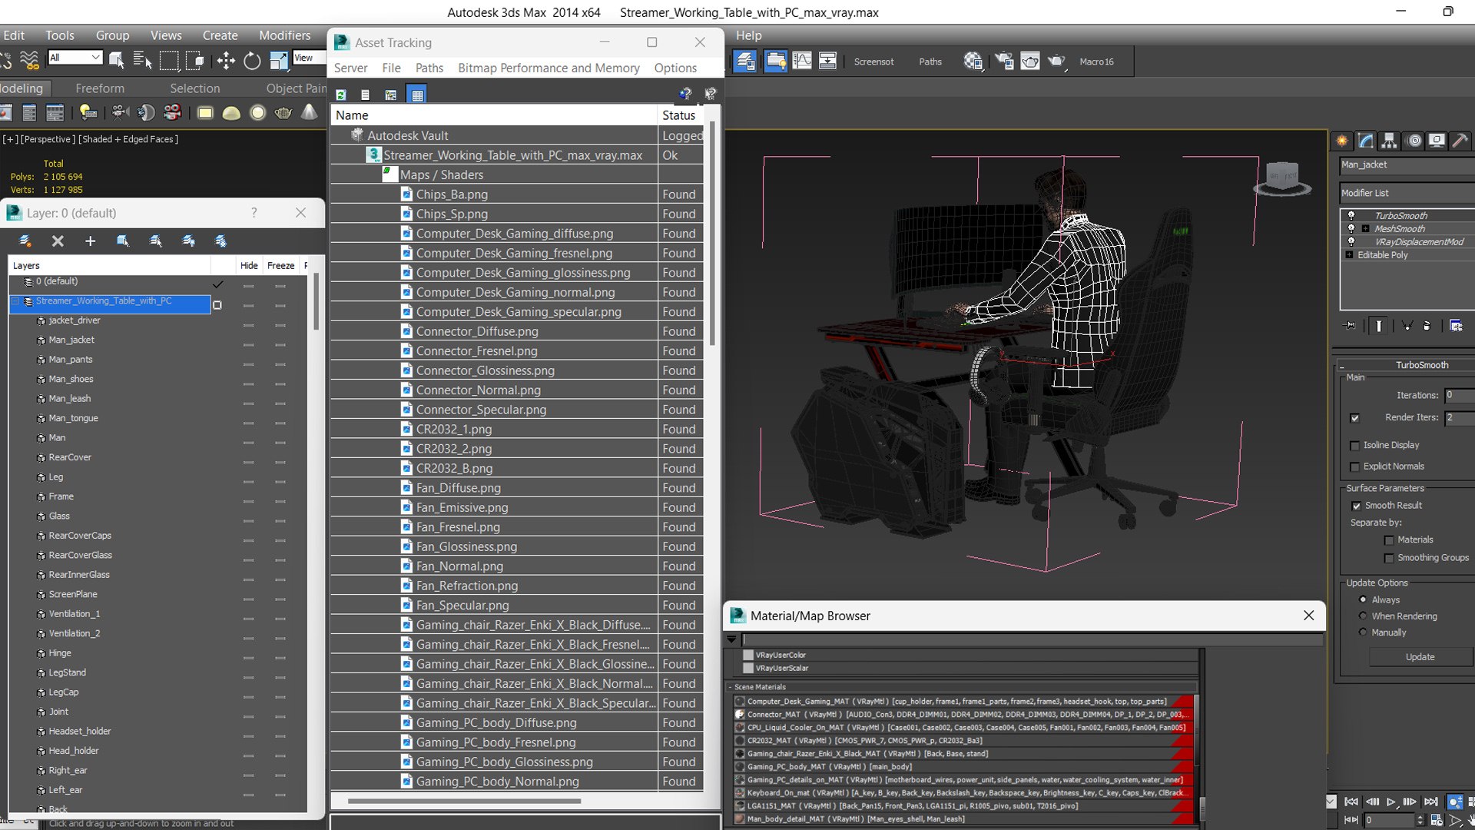Enable Explicit Normals checkbox

click(1354, 467)
